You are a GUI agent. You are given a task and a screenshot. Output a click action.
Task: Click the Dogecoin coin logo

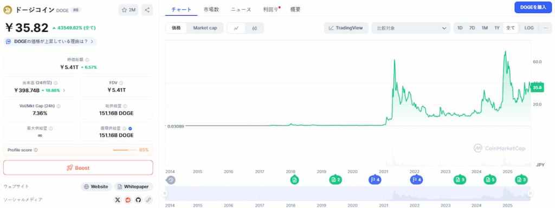click(8, 10)
